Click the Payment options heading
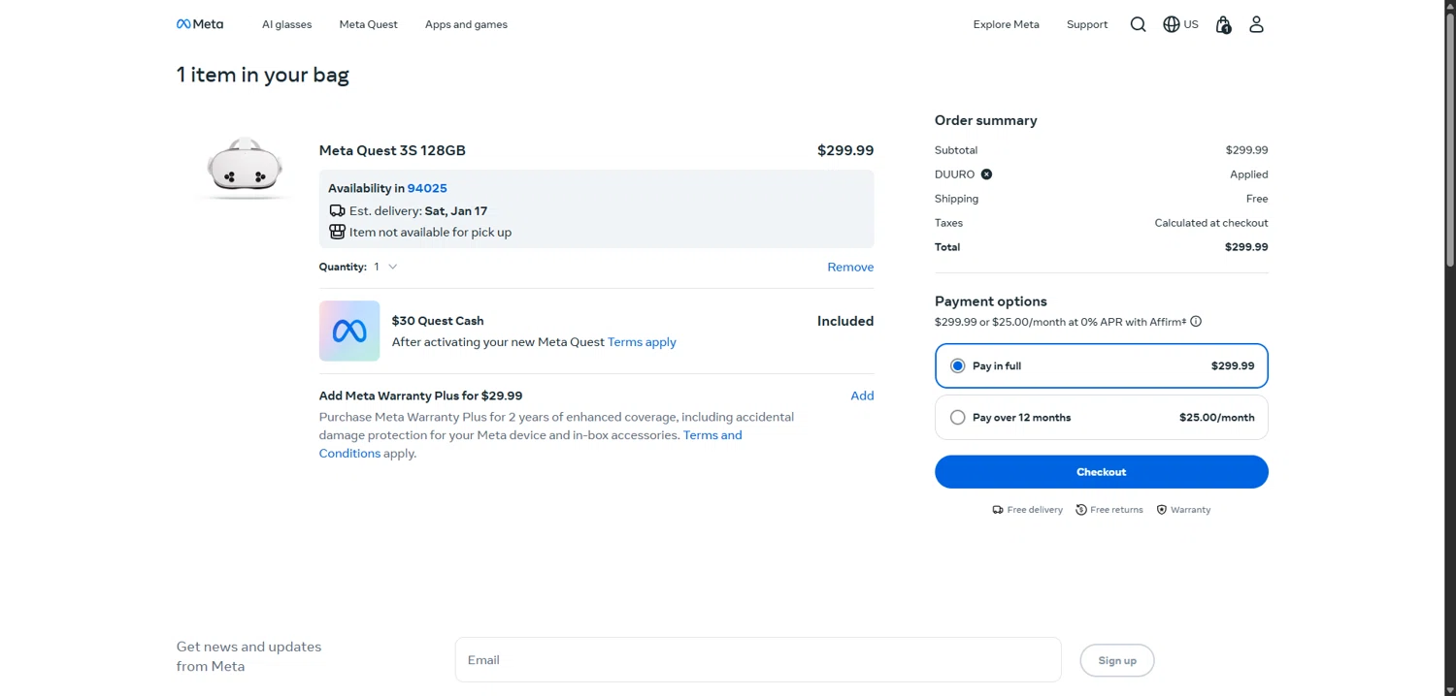 [991, 301]
